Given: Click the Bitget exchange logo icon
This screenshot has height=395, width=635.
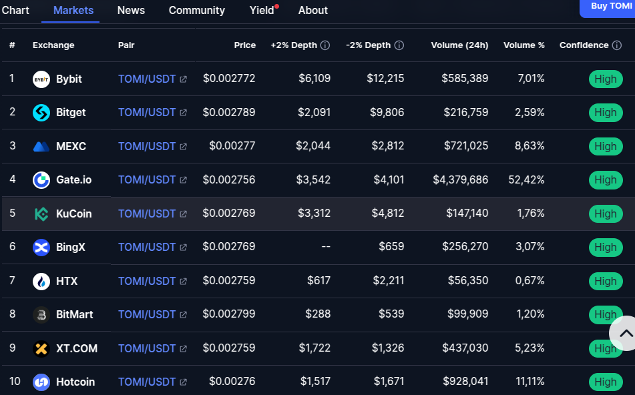Looking at the screenshot, I should coord(41,113).
